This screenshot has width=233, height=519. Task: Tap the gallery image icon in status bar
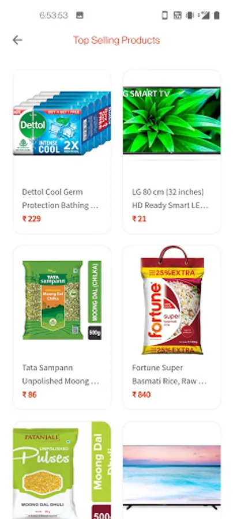pyautogui.click(x=80, y=15)
